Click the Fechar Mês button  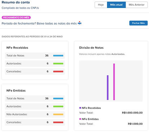[x=139, y=23]
